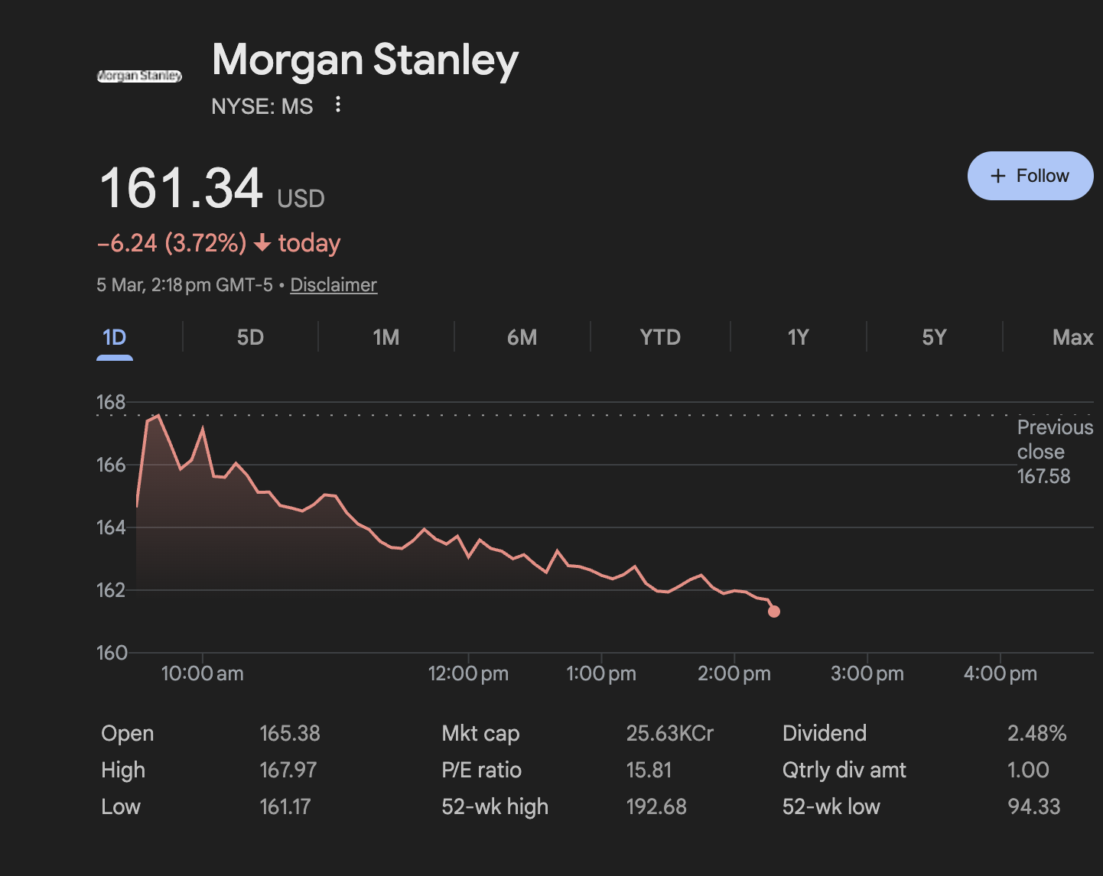Click the P/E ratio value 15.81
The width and height of the screenshot is (1103, 876).
(x=650, y=770)
